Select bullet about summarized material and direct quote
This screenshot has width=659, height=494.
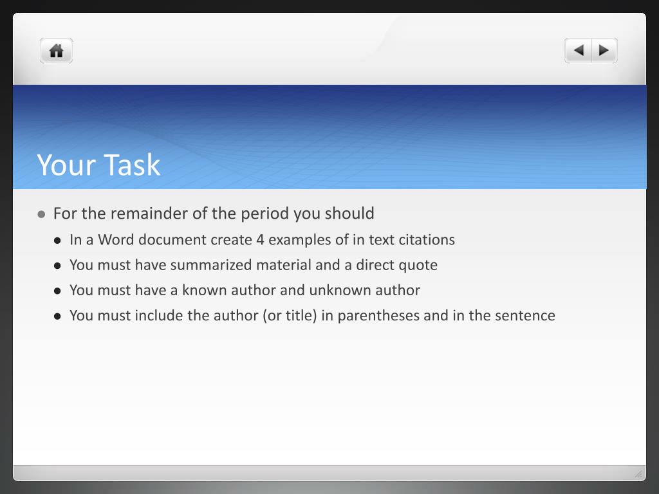click(254, 265)
